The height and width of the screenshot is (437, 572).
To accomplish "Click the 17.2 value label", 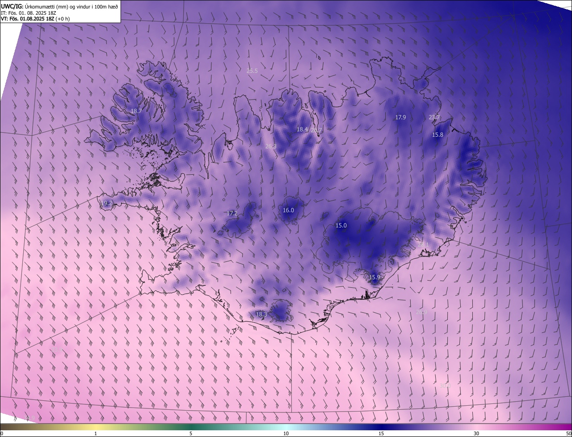I will (x=232, y=214).
